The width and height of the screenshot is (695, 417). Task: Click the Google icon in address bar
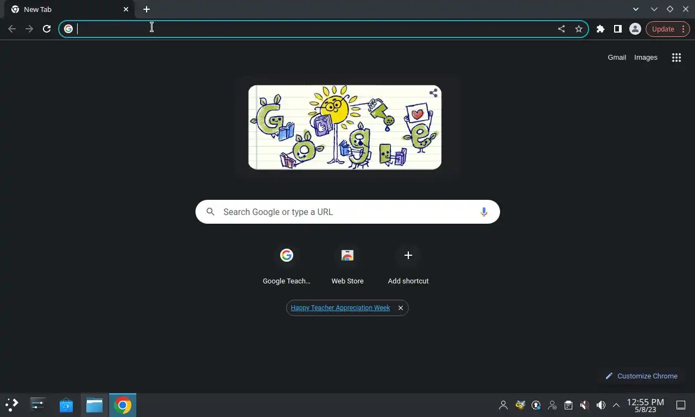(68, 29)
